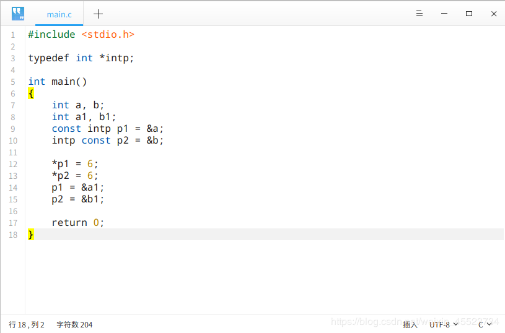Image resolution: width=505 pixels, height=333 pixels.
Task: Maximize the editor window
Action: pos(469,14)
